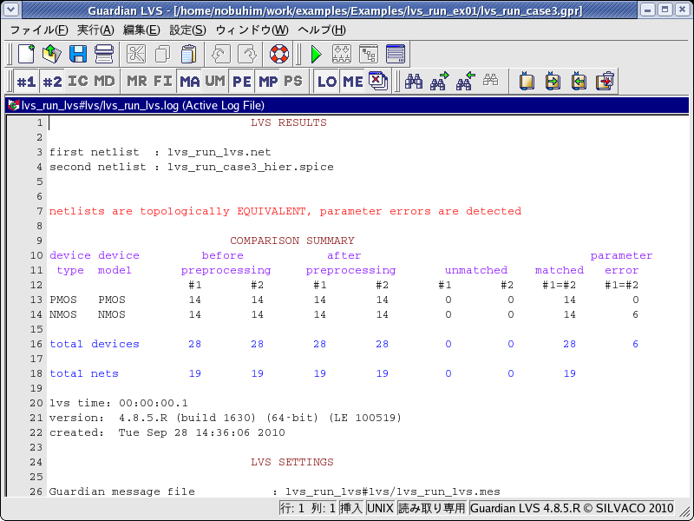This screenshot has height=521, width=694.
Task: Open help via the lifebuoy icon
Action: (278, 54)
